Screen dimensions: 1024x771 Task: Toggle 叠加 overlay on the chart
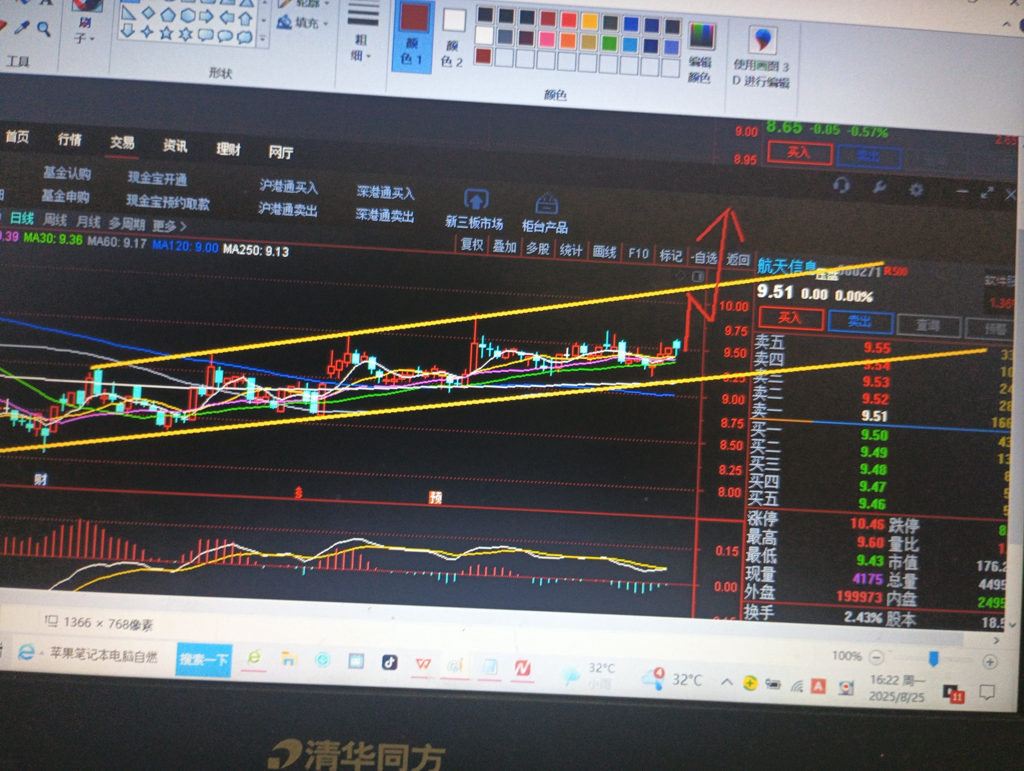[504, 246]
